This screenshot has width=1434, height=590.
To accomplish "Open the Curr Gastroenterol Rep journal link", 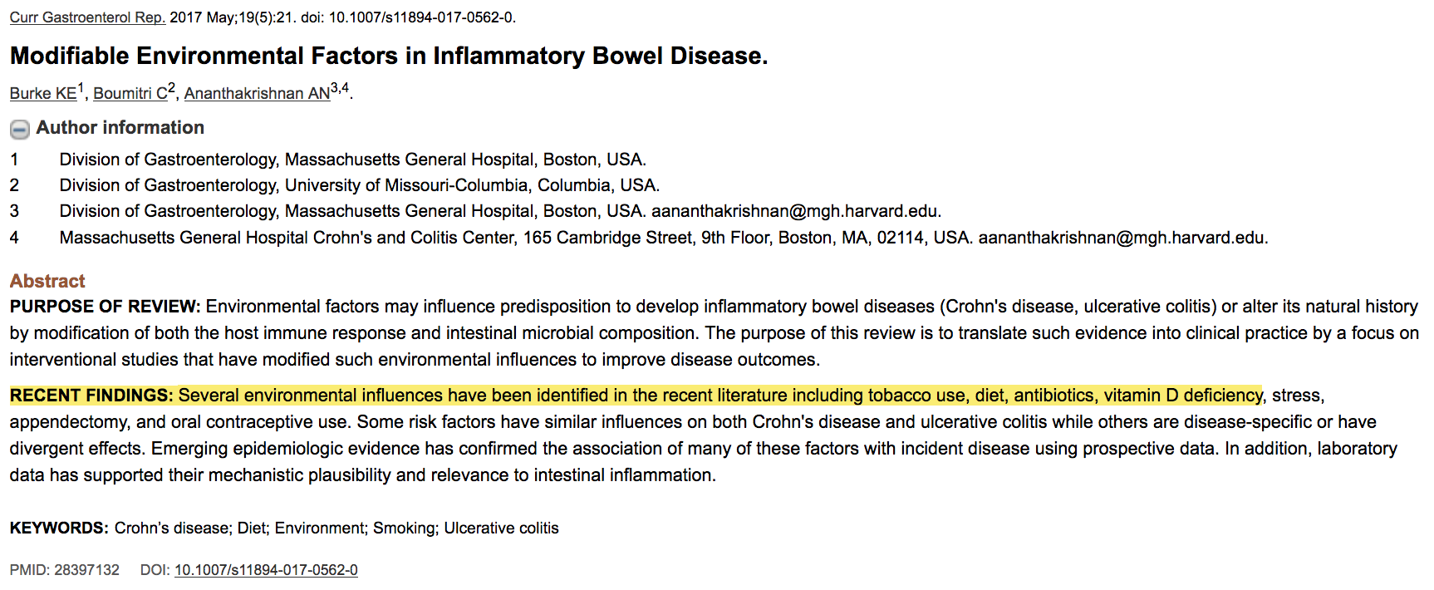I will tap(87, 17).
